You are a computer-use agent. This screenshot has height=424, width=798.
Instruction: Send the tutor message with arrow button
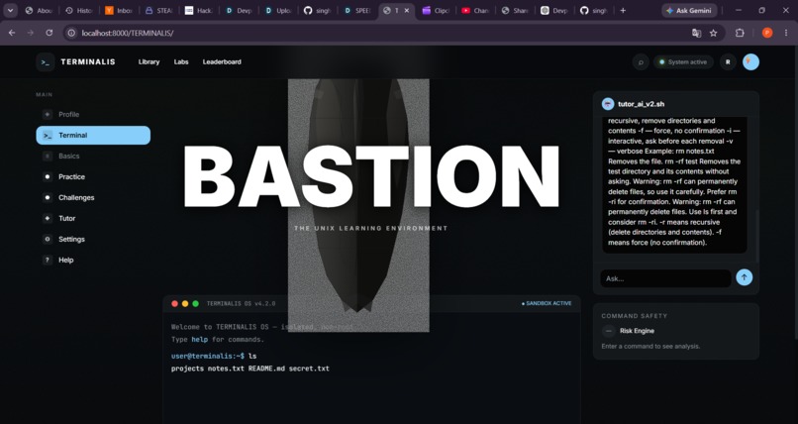[745, 277]
